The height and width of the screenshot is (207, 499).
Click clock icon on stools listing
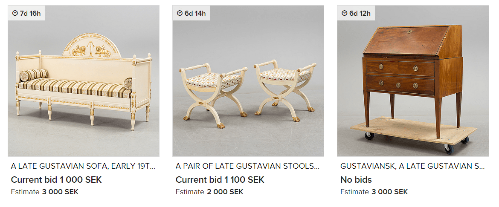180,13
